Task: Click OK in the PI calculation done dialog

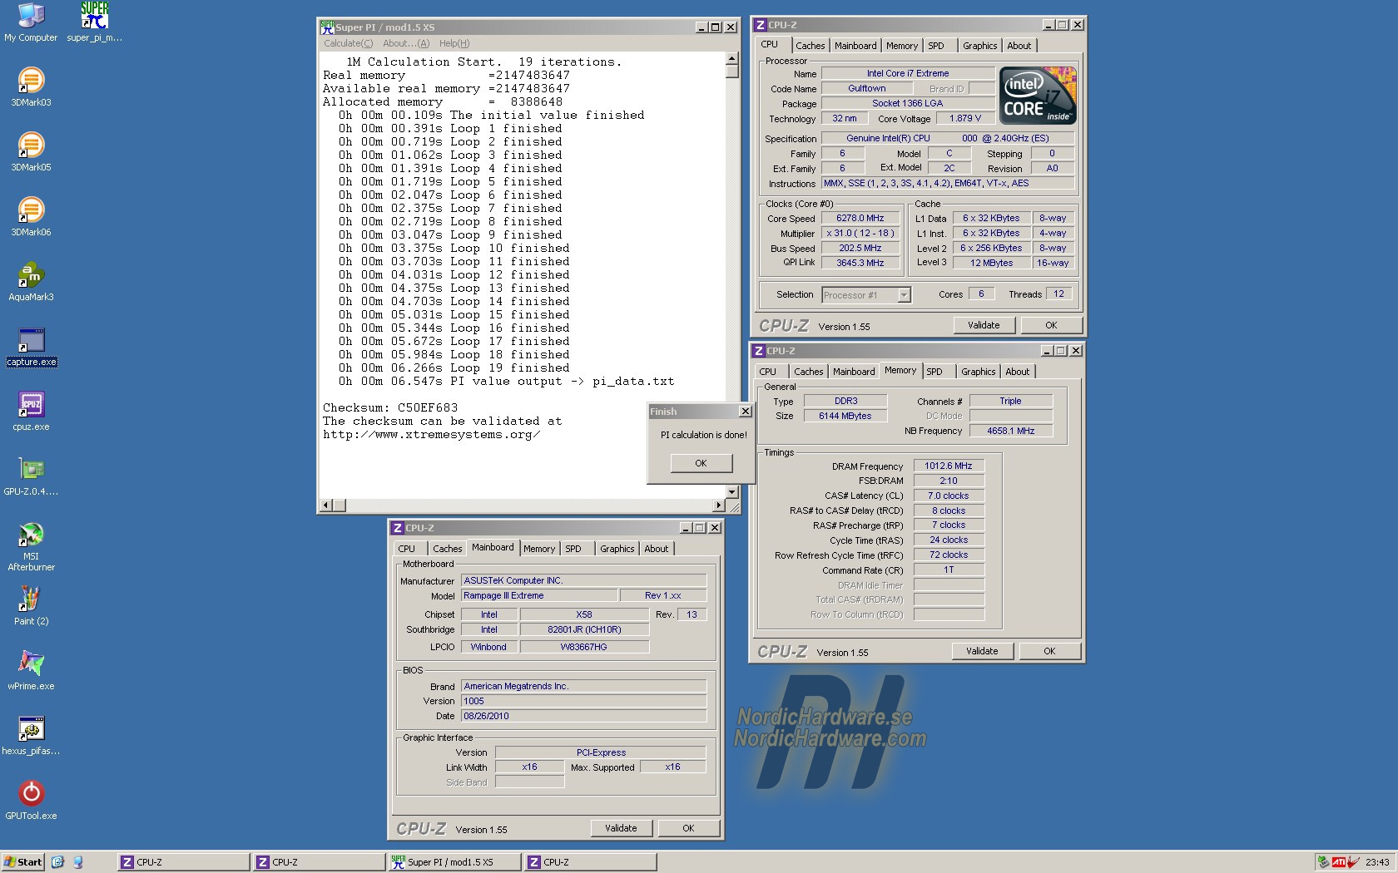Action: point(701,463)
